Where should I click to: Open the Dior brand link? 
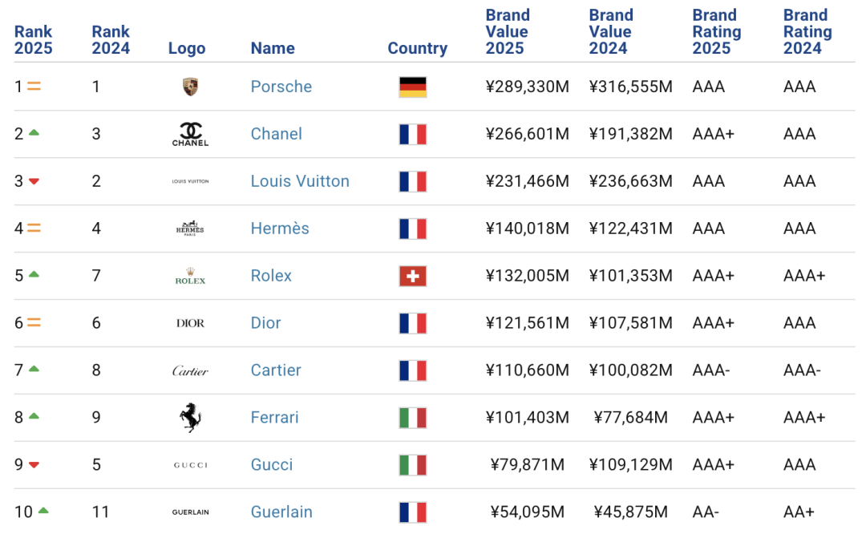[x=265, y=323]
